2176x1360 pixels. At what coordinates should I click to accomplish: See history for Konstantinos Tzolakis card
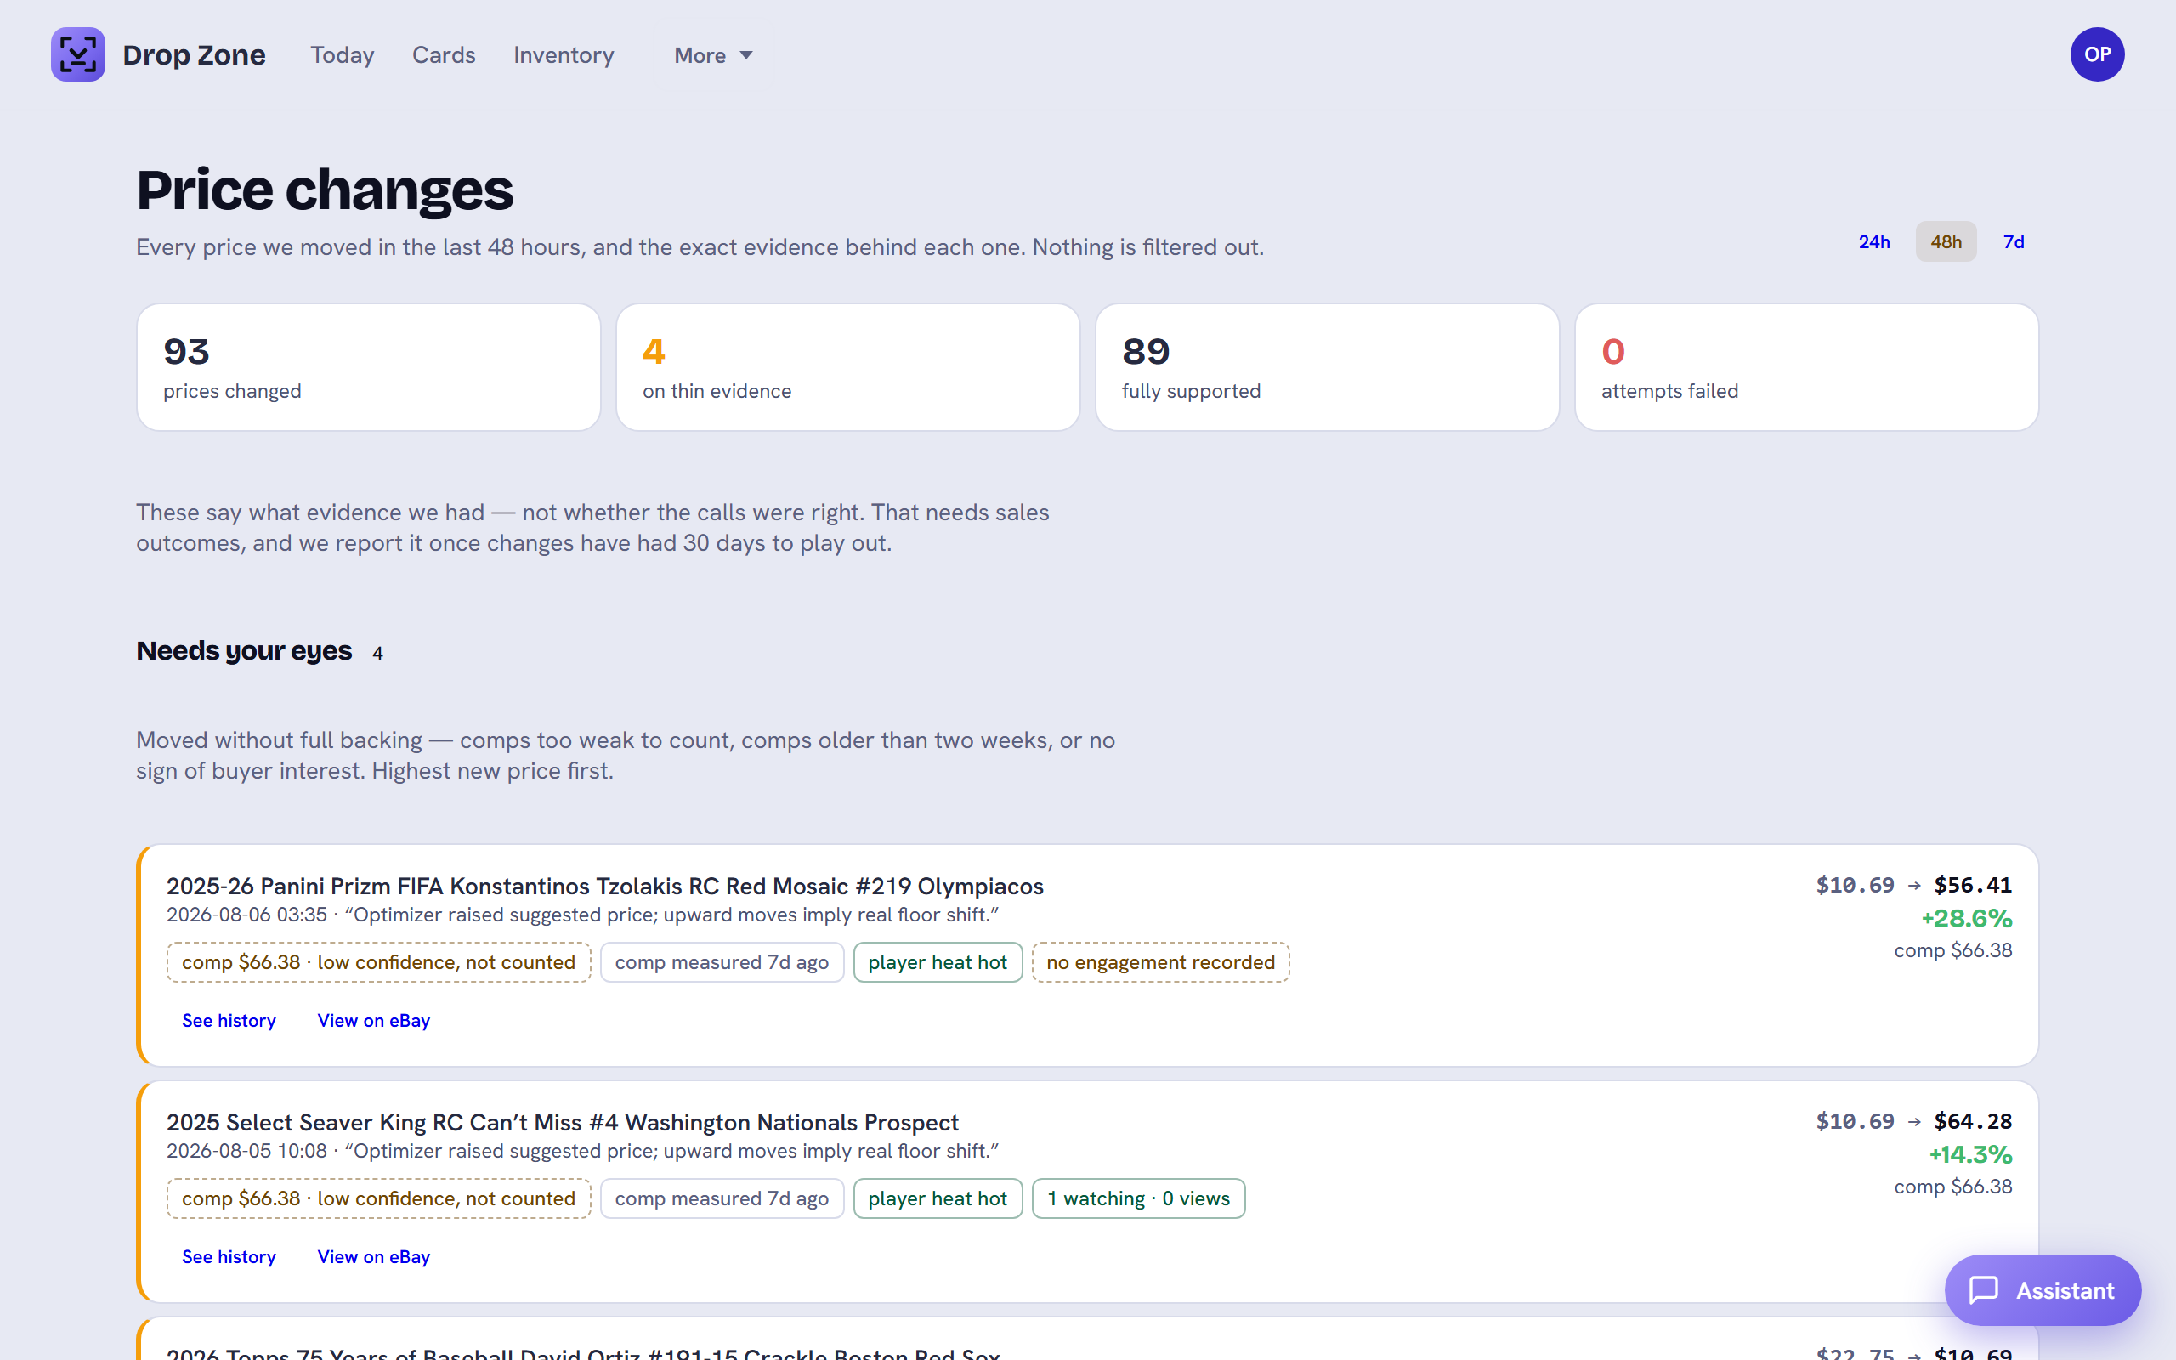tap(229, 1020)
